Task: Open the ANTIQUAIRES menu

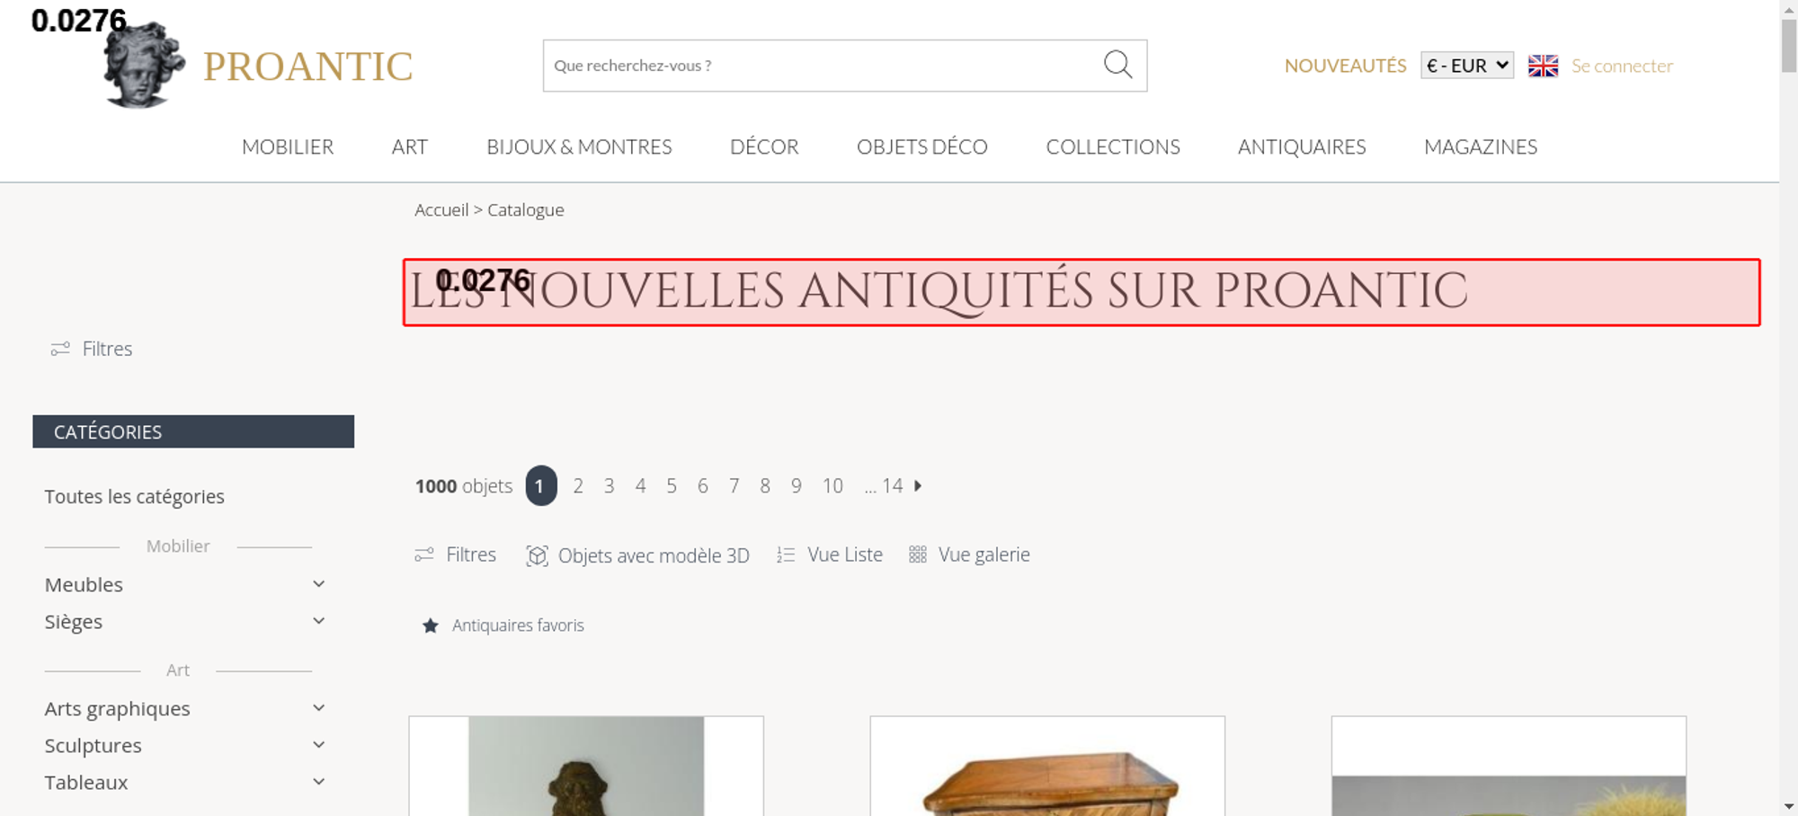Action: [1302, 146]
